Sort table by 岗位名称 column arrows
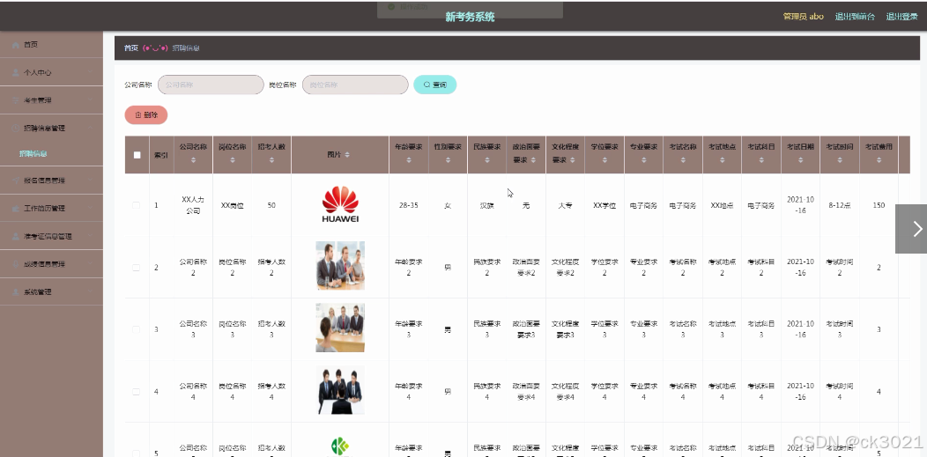927x457 pixels. pyautogui.click(x=233, y=160)
